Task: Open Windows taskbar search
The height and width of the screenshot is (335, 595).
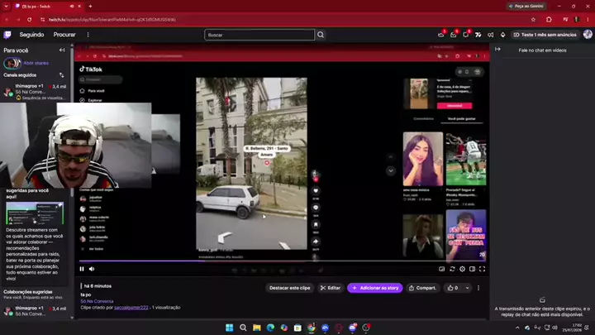Action: click(x=243, y=328)
